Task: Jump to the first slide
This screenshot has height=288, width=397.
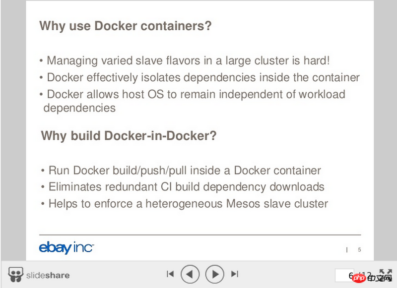Action: click(170, 274)
